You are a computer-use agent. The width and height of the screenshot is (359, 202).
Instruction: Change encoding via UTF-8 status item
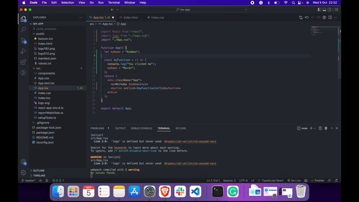[x=243, y=181]
